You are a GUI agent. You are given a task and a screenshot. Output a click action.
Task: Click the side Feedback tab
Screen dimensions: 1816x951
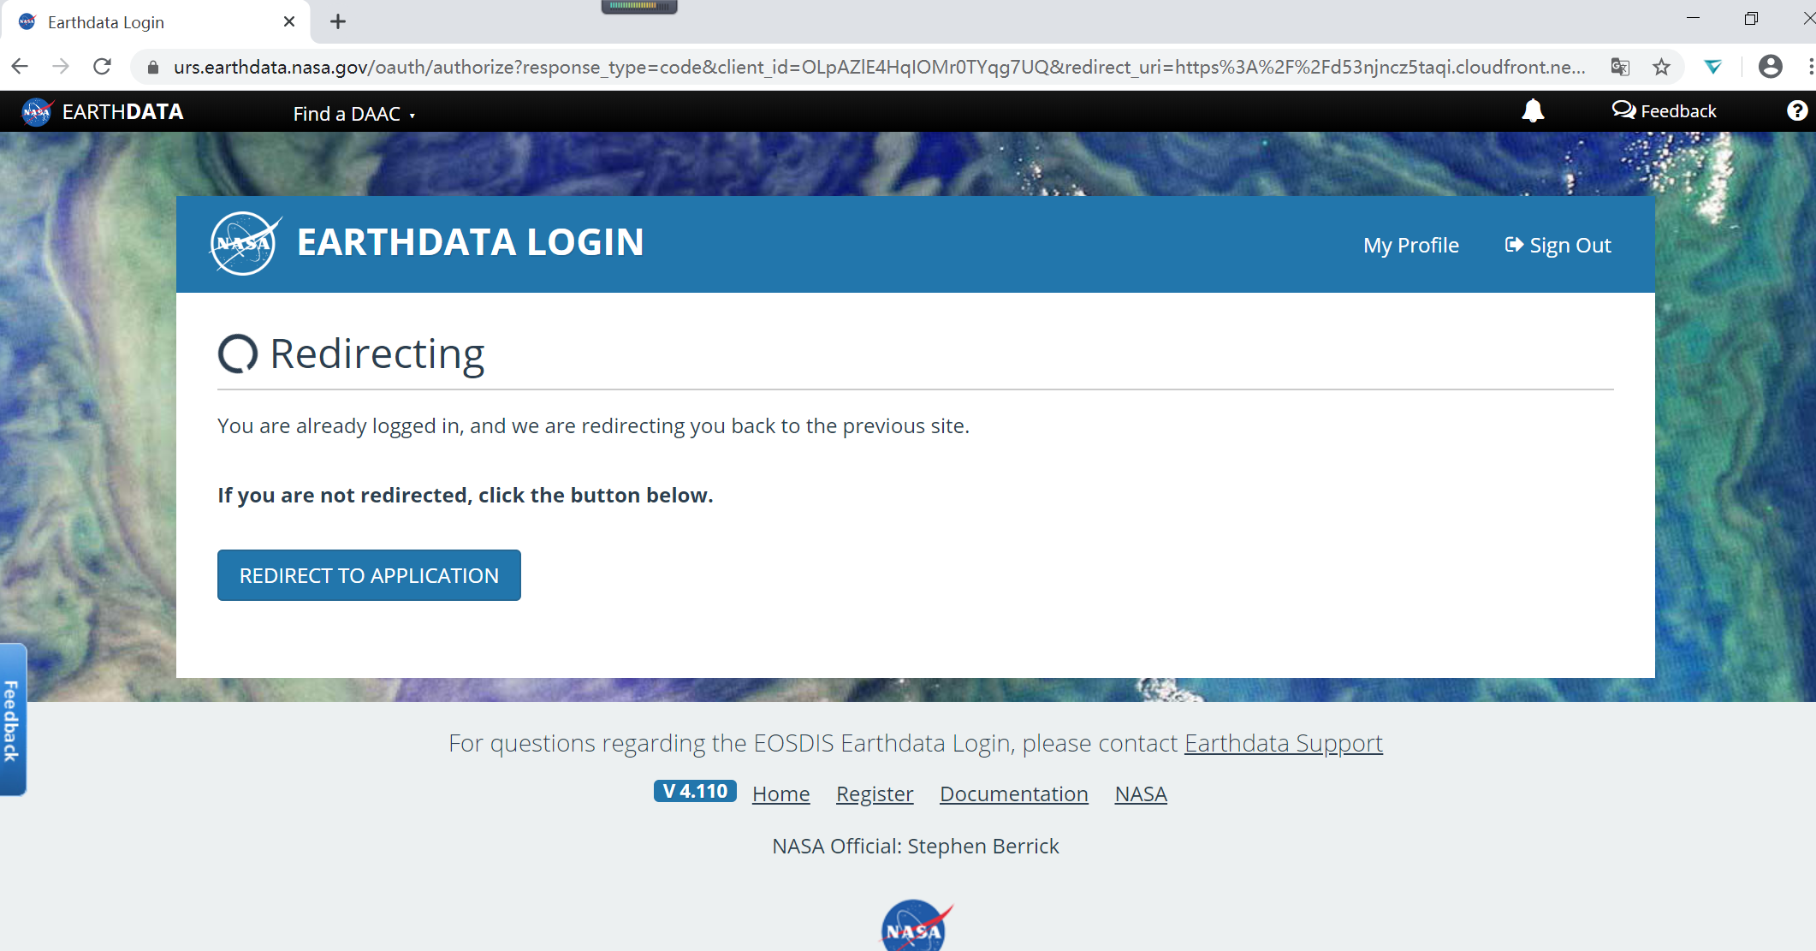click(x=12, y=720)
